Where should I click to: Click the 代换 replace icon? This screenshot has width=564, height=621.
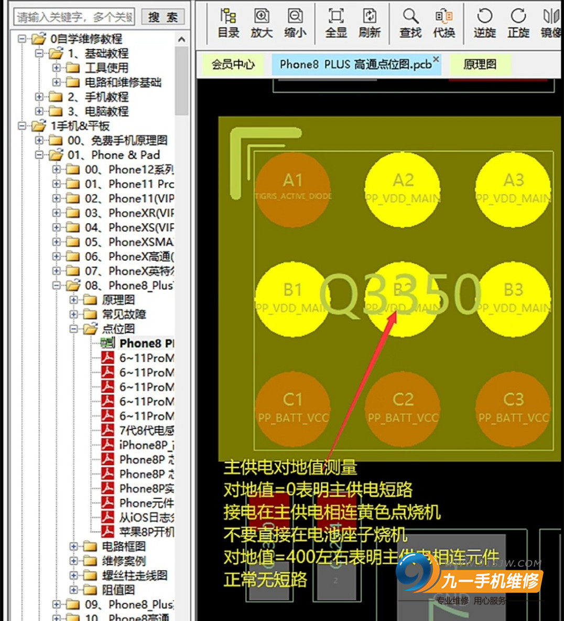(444, 24)
